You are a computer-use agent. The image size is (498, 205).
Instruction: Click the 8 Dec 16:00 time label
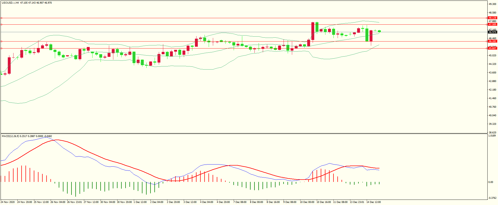(273, 202)
